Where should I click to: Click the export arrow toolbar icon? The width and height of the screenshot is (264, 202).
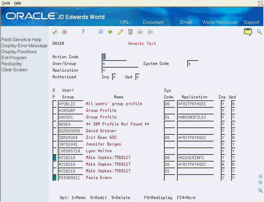[150, 32]
